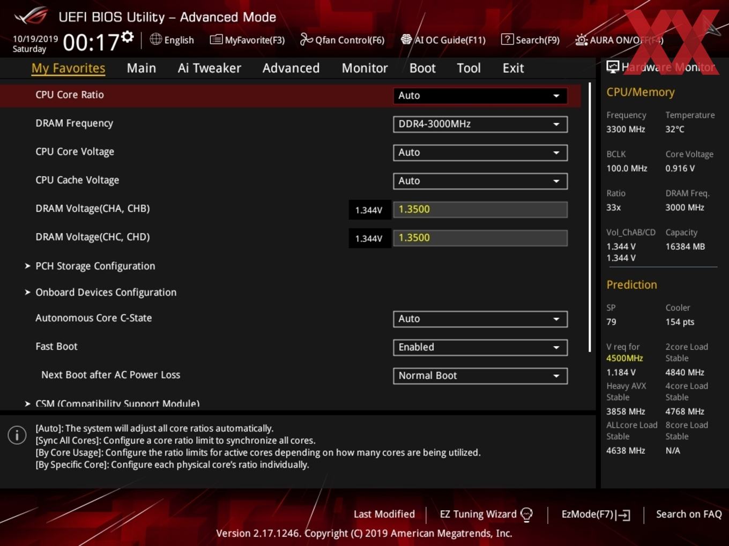Select the DRAM Frequency label
729x546 pixels.
pos(74,123)
